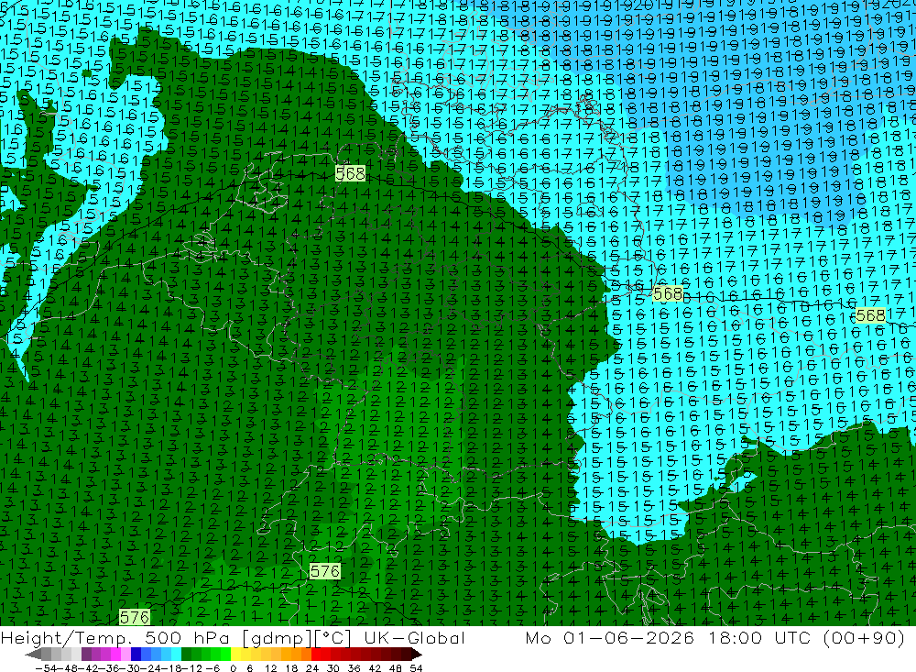
Task: Click the '12' legend scale value
Action: [x=270, y=668]
